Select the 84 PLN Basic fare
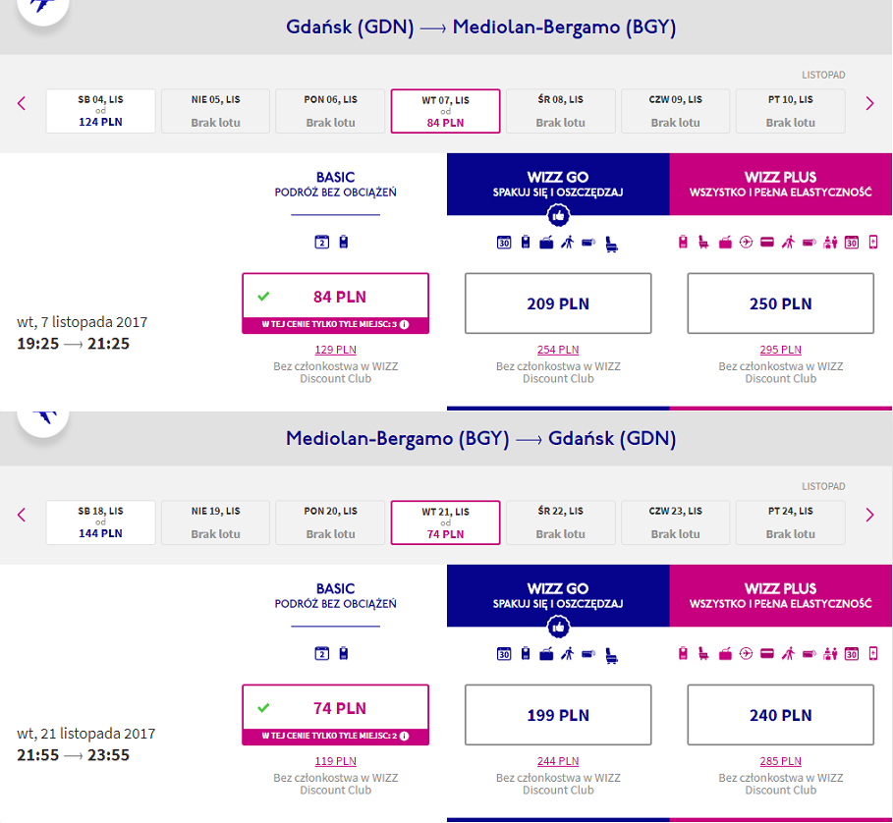This screenshot has width=893, height=823. [335, 303]
